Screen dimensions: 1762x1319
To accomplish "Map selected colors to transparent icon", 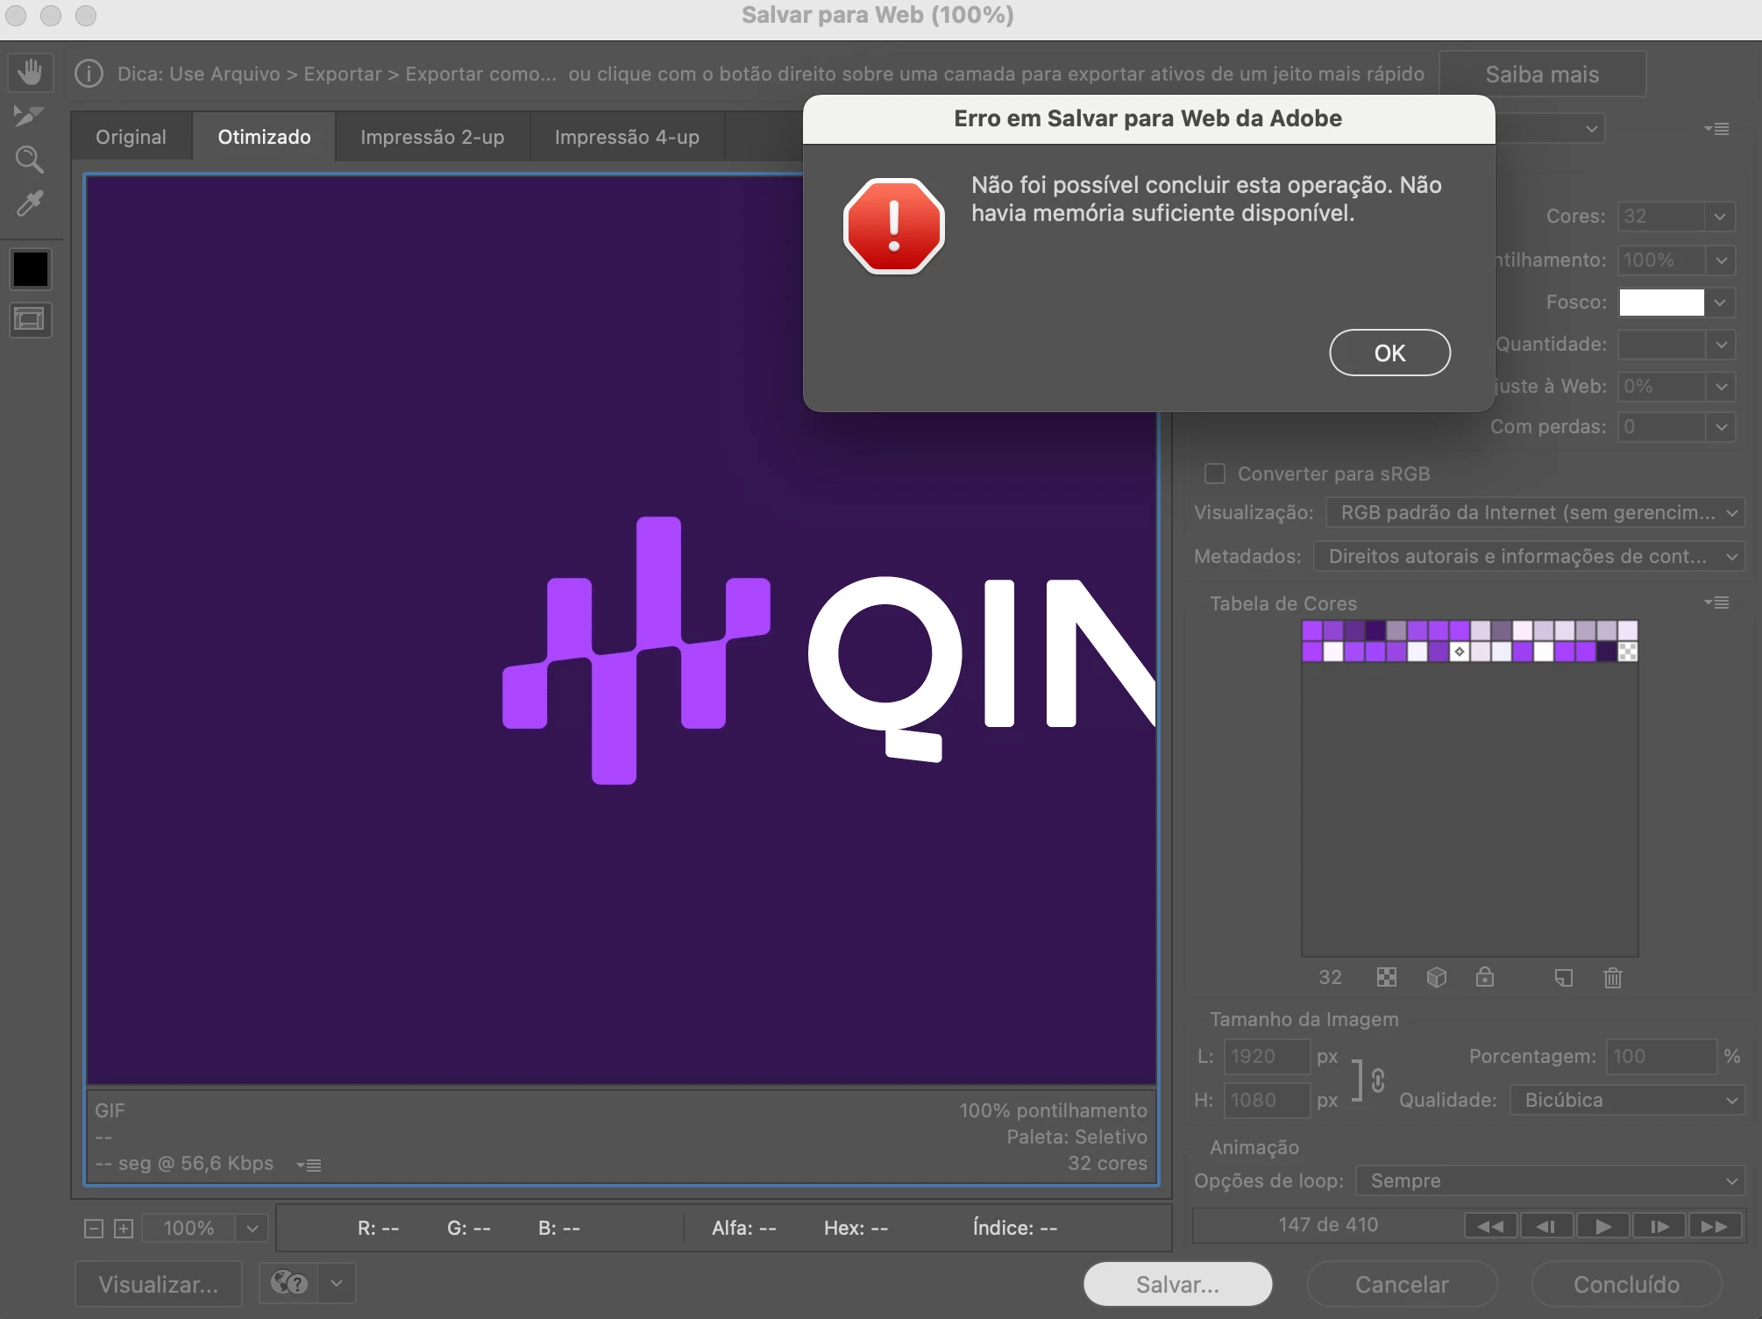I will 1386,977.
